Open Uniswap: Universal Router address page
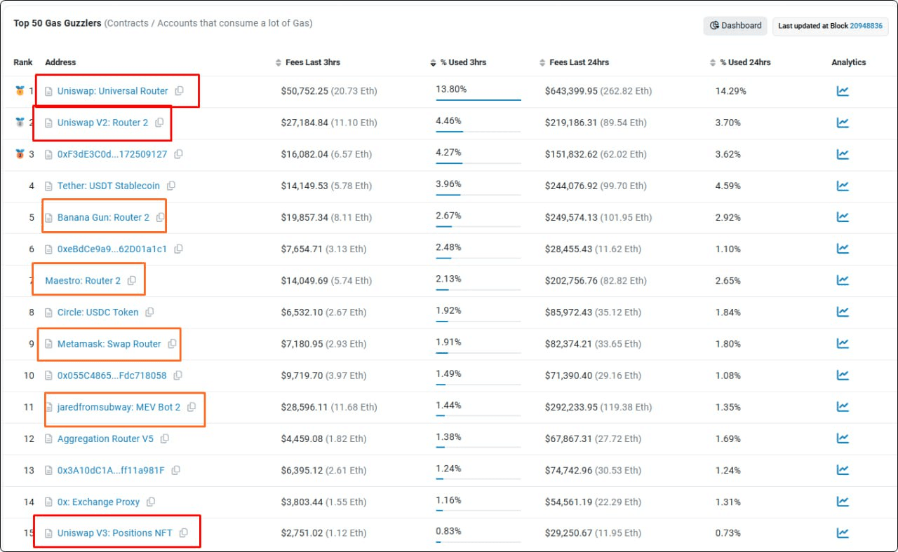The height and width of the screenshot is (552, 898). pos(112,91)
